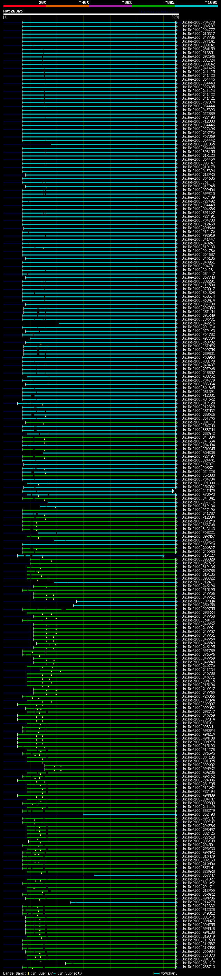Click the cyan ~100% identity legend segment

196,6
